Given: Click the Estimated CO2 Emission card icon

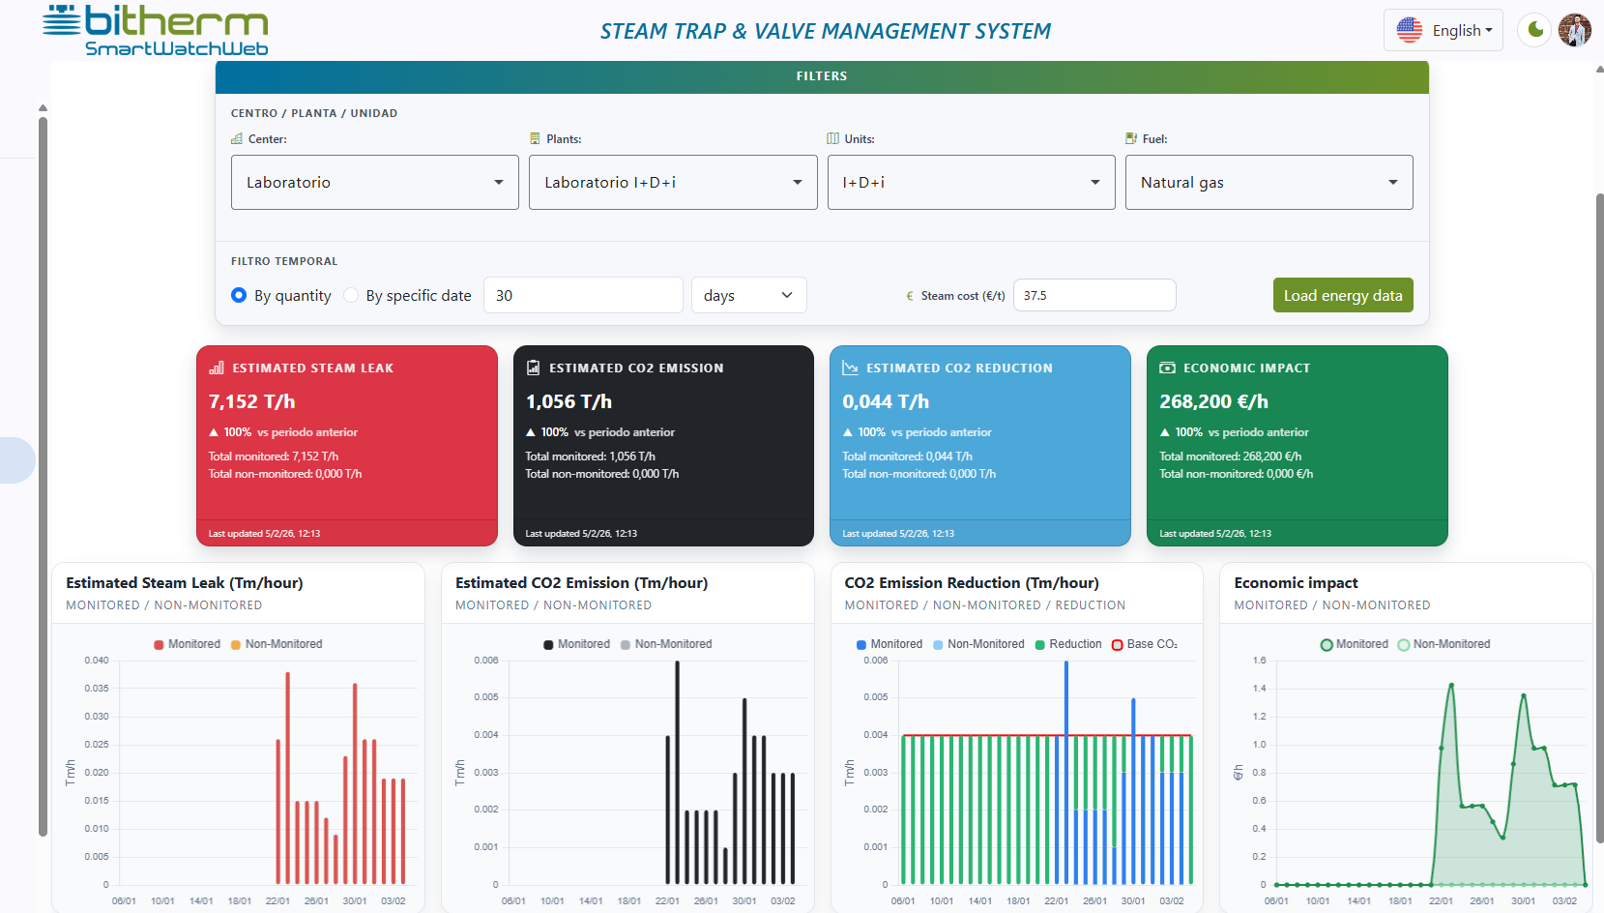Looking at the screenshot, I should pyautogui.click(x=533, y=368).
